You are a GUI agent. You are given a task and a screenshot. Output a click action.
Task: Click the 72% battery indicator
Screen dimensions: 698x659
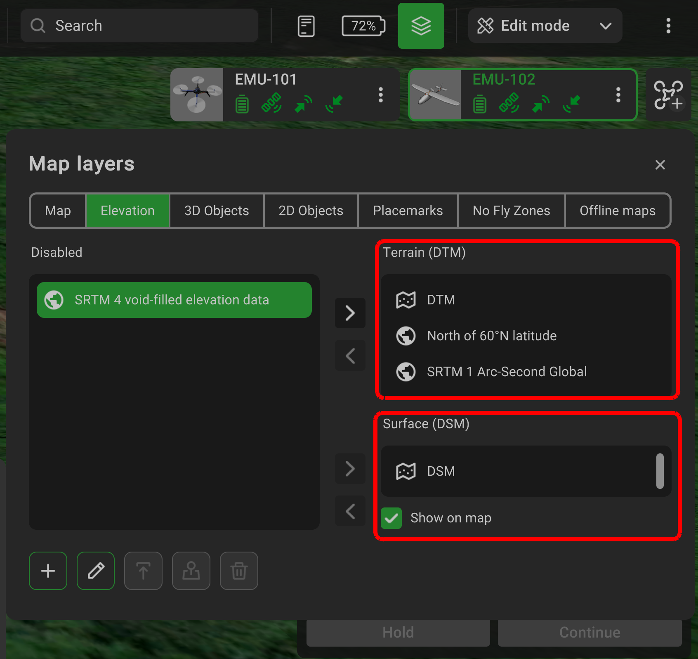(363, 26)
